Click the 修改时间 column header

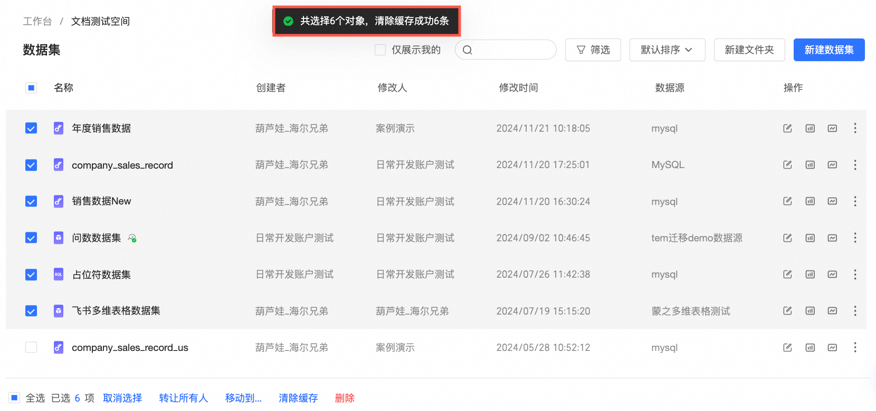(518, 87)
